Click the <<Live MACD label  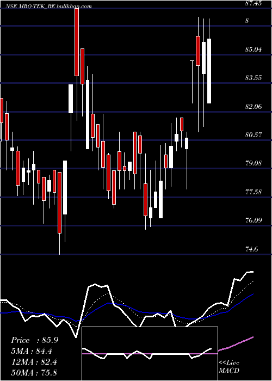[x=229, y=366]
